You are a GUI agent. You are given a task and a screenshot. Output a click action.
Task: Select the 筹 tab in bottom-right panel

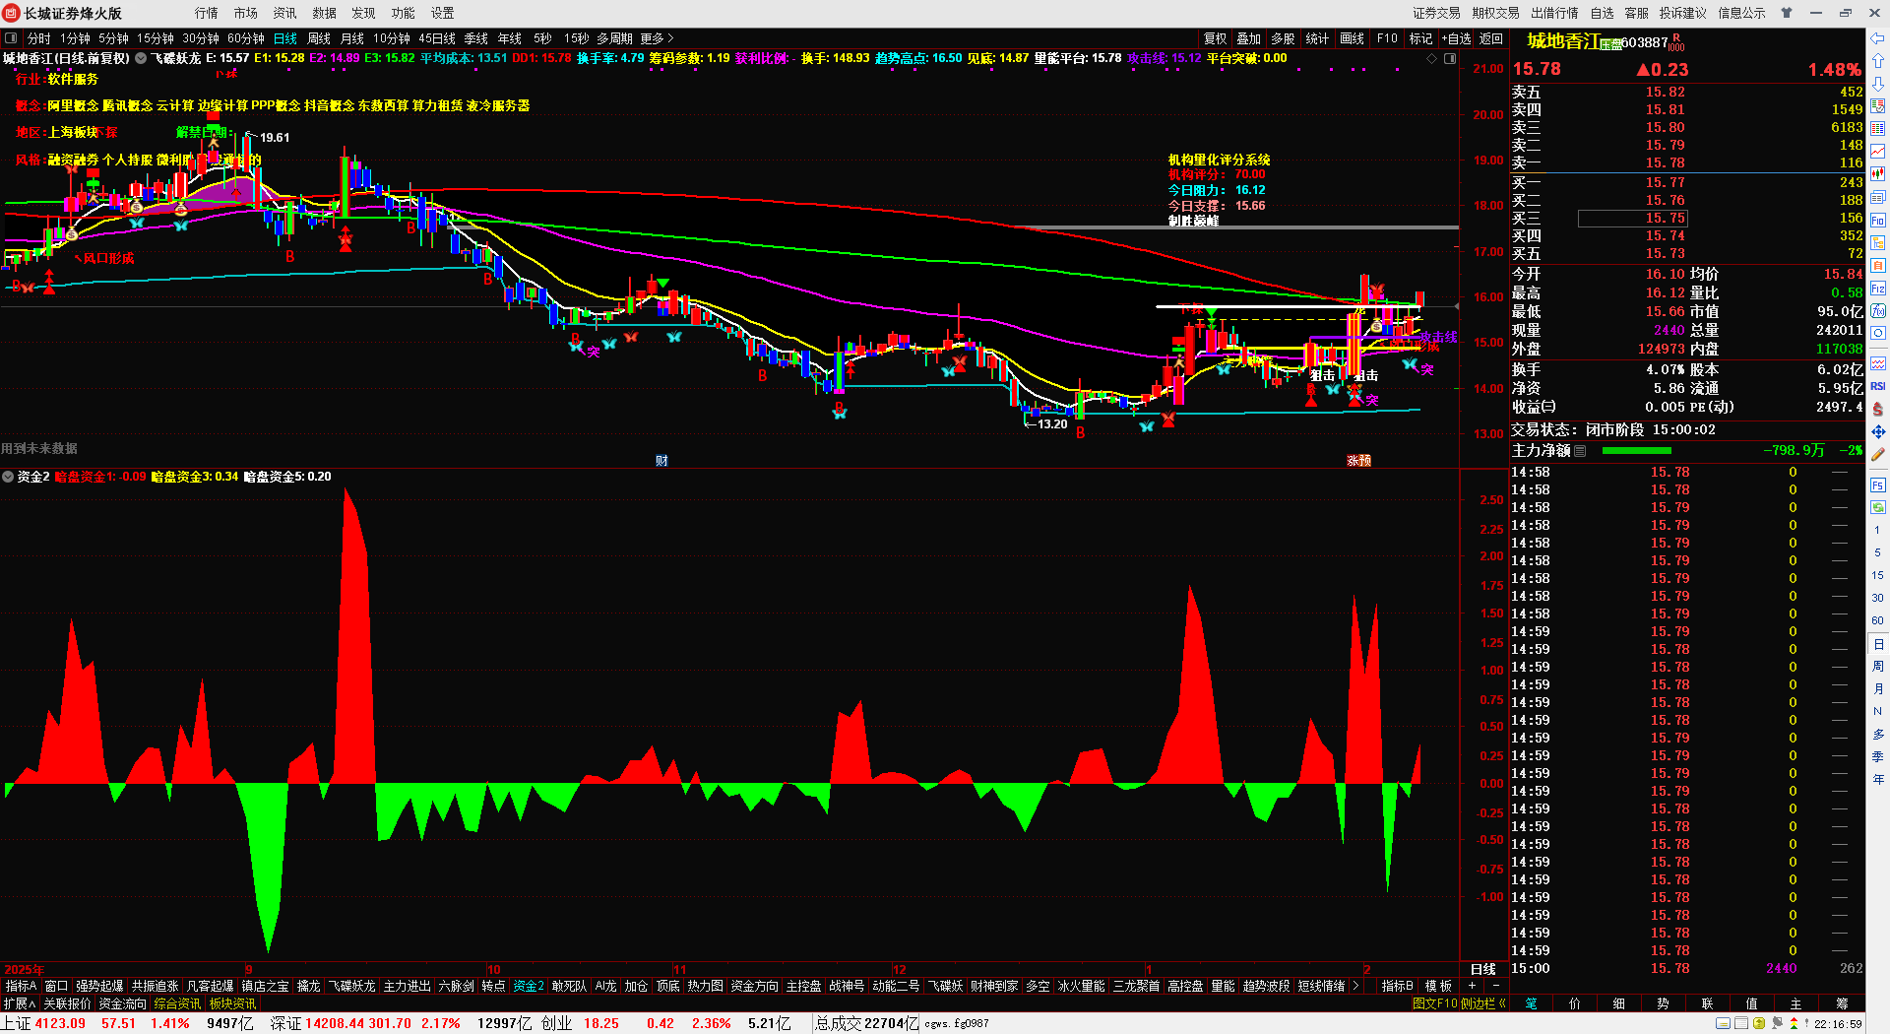[1842, 1003]
